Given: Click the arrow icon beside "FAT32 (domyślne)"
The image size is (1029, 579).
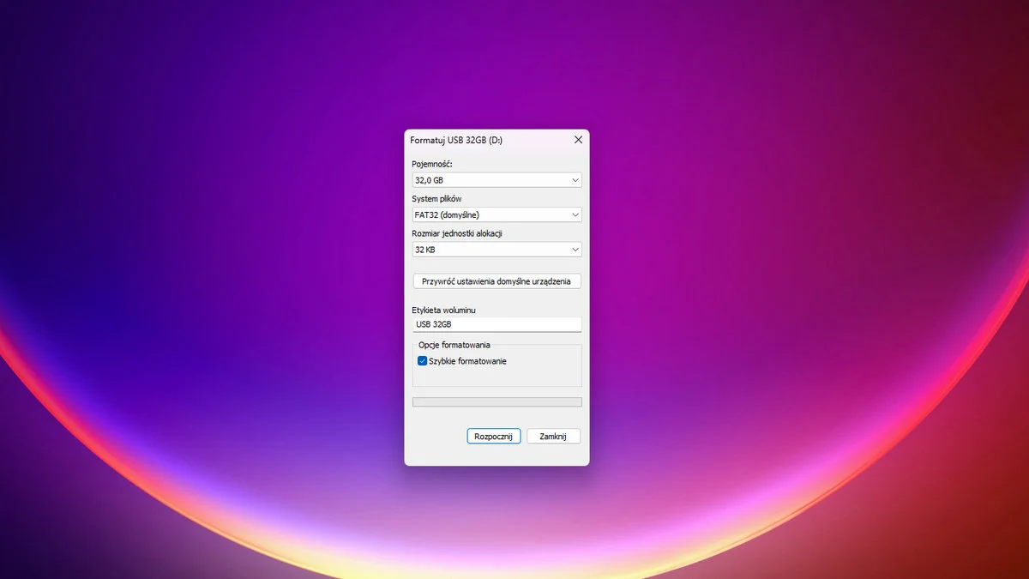Looking at the screenshot, I should [575, 214].
